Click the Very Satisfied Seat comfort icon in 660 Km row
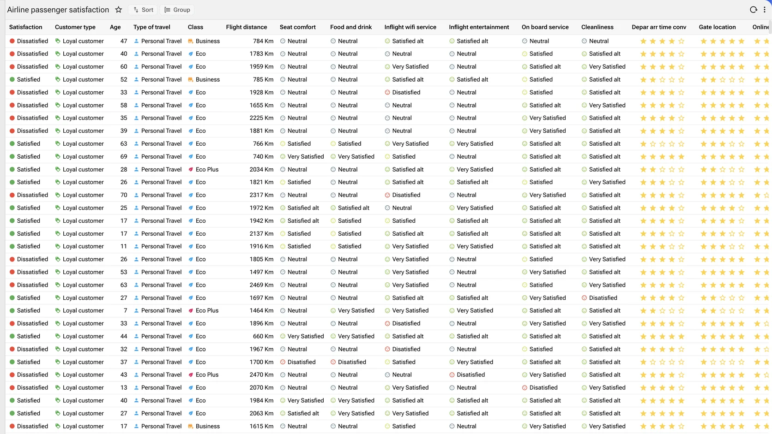The height and width of the screenshot is (434, 772). click(x=283, y=337)
